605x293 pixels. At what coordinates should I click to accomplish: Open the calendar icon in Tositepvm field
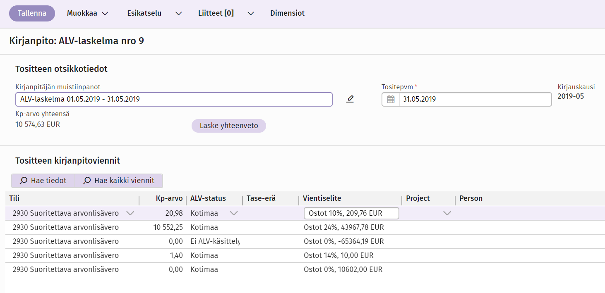pos(391,99)
